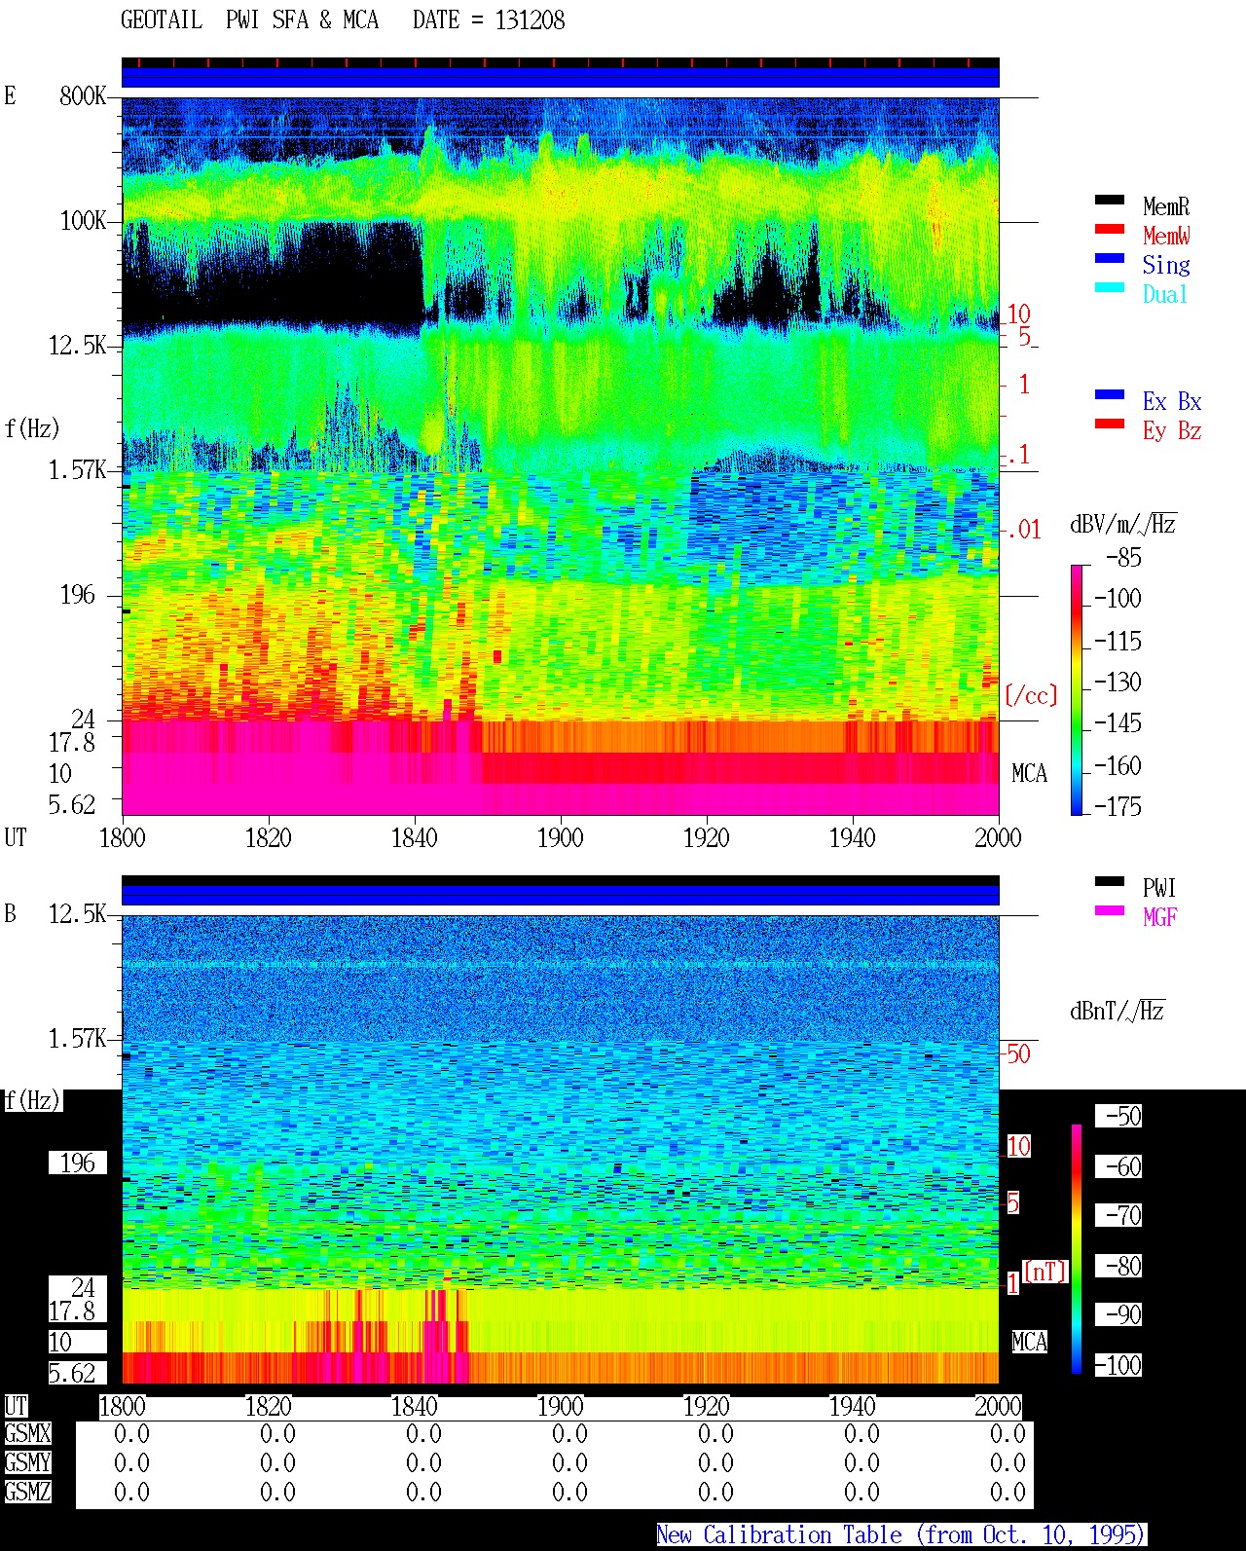Click the -130 color bar value
Viewport: 1246px width, 1551px height.
[1118, 683]
